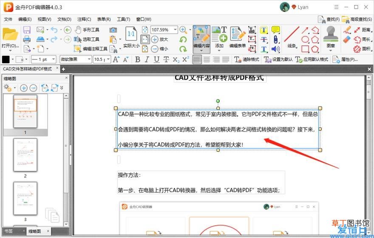Click the Fit Width icon
This screenshot has height=238, width=374.
click(x=145, y=40)
